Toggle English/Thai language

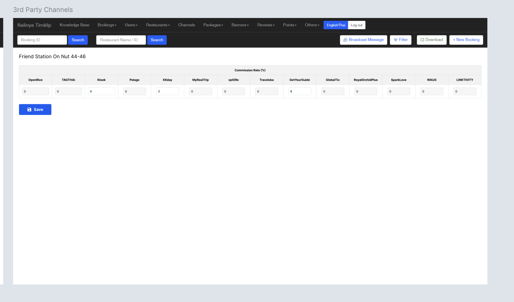(x=335, y=25)
